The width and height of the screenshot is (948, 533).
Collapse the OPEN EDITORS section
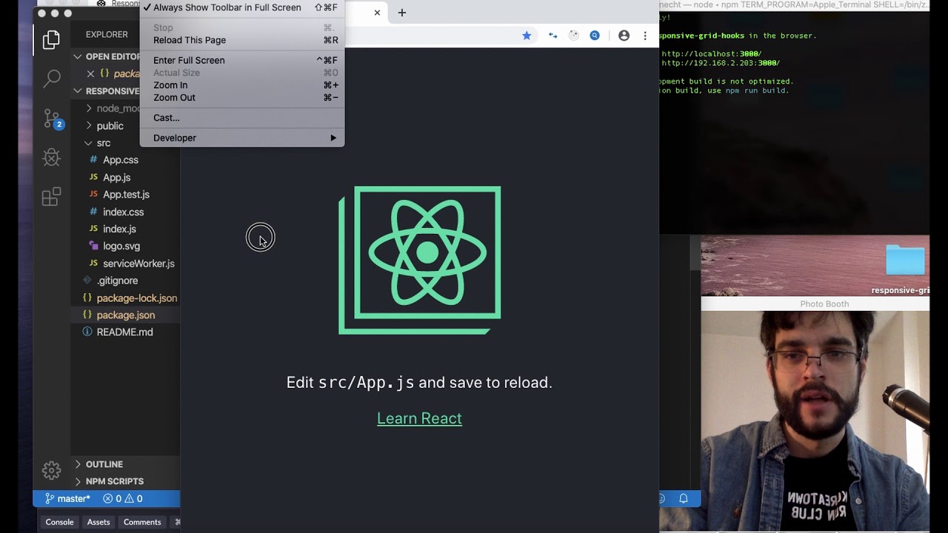(x=106, y=56)
